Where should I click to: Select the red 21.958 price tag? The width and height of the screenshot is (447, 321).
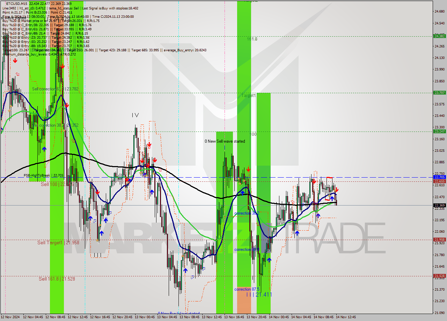439,239
